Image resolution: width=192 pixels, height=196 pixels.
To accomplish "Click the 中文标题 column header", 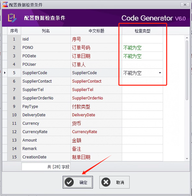I will click(96, 31).
